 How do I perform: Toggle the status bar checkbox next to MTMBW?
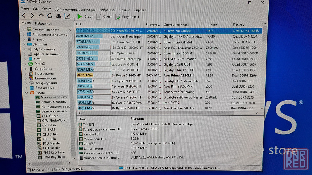point(29,170)
